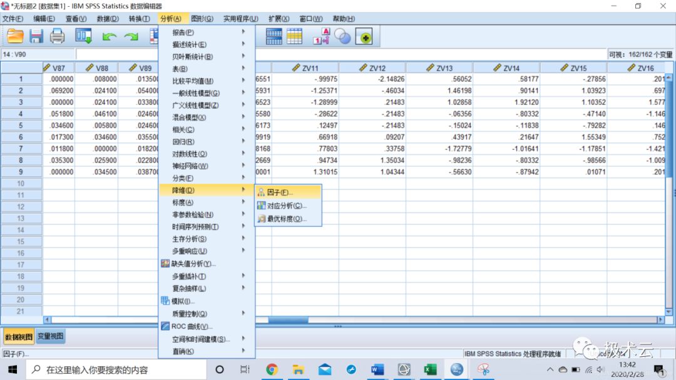This screenshot has height=380, width=676.
Task: Open the 数据(D) menu
Action: pos(108,19)
